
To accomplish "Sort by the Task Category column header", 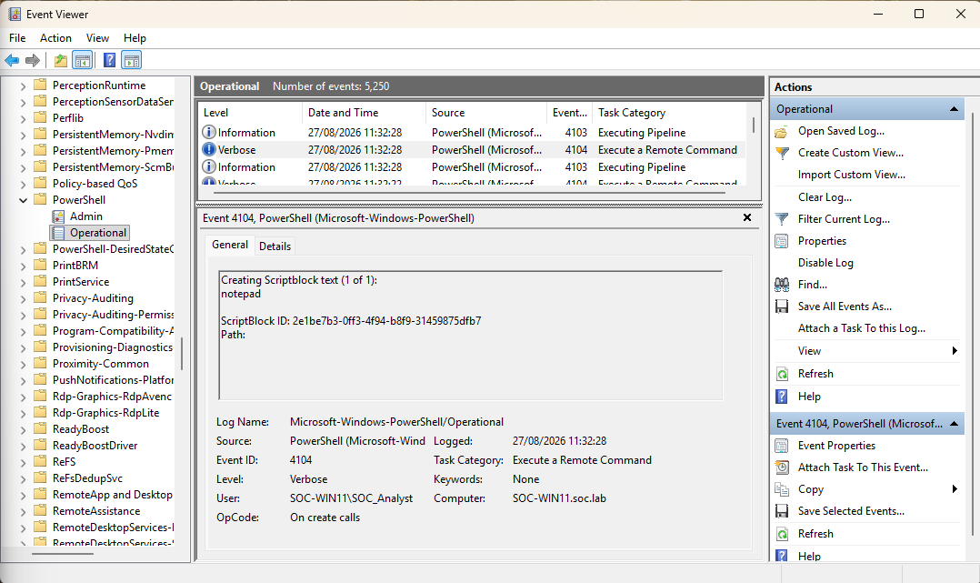I will pyautogui.click(x=668, y=113).
